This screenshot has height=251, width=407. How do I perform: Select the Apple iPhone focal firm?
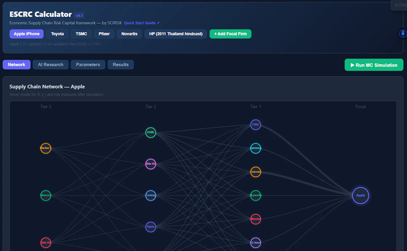(x=26, y=34)
